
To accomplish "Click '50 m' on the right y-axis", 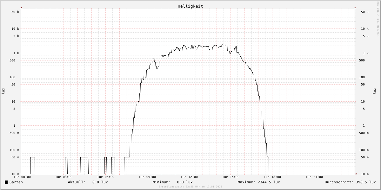I will 365,157.
